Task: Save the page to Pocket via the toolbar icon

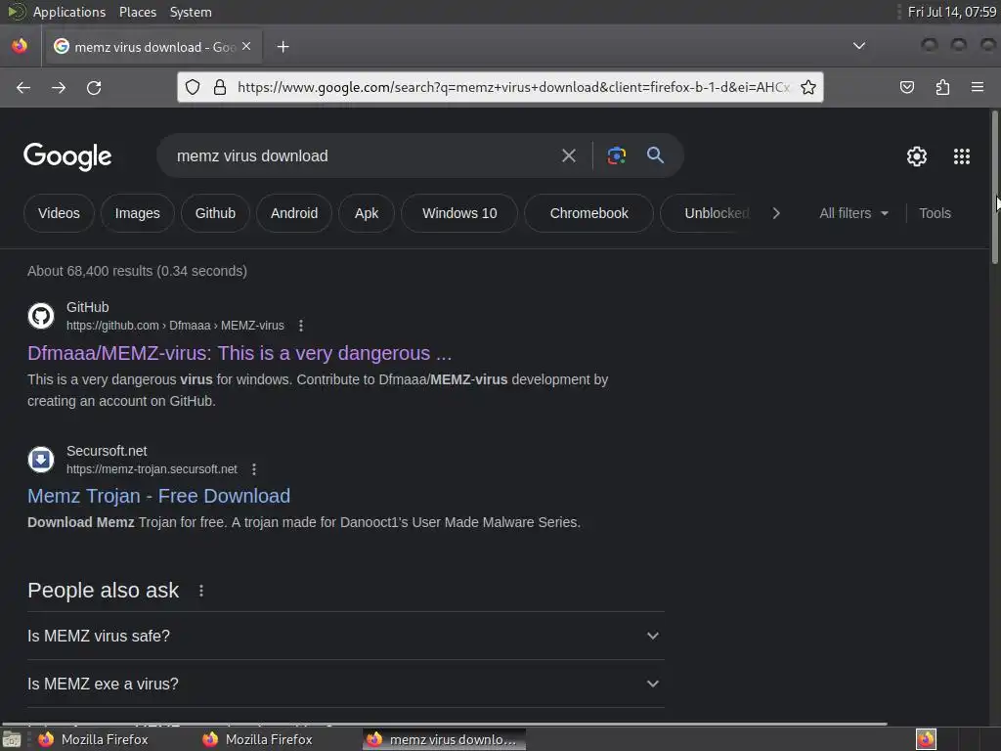Action: 907,87
